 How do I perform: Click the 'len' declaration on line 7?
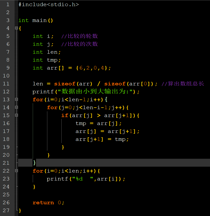pos(52,52)
